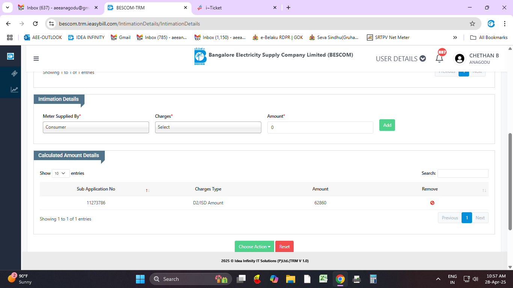Image resolution: width=513 pixels, height=288 pixels.
Task: Reload the page in Chrome
Action: pyautogui.click(x=35, y=24)
